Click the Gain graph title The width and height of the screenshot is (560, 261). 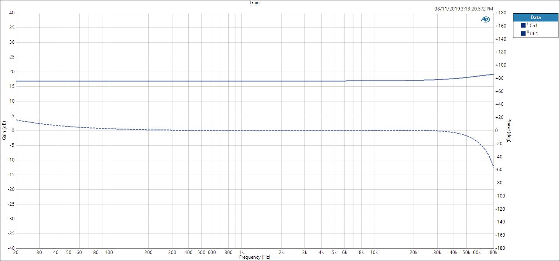(255, 3)
